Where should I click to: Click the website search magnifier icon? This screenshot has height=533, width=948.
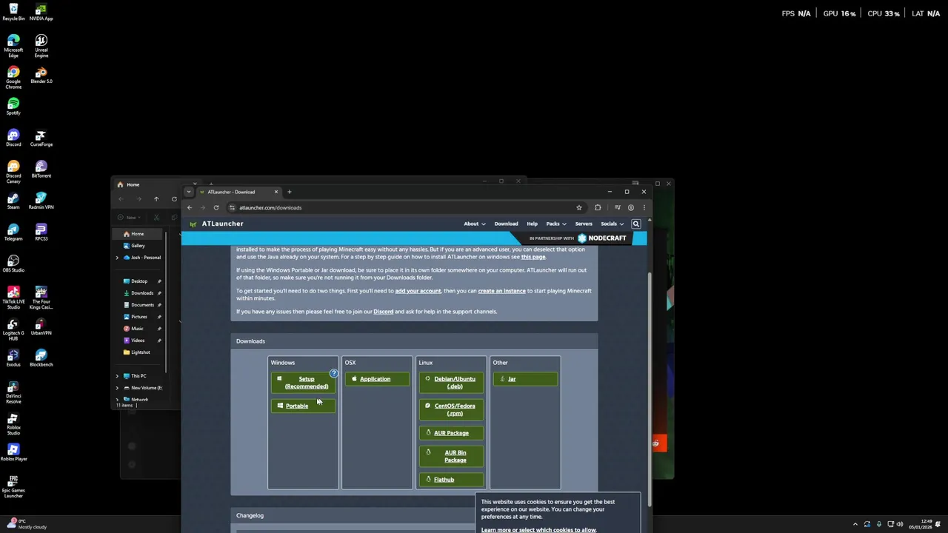tap(635, 224)
